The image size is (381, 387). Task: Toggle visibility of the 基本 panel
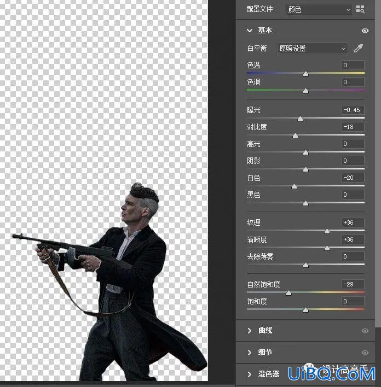pos(365,31)
